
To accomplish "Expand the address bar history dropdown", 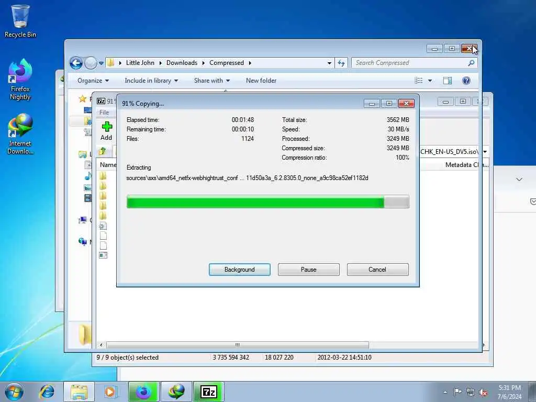I will click(x=329, y=63).
